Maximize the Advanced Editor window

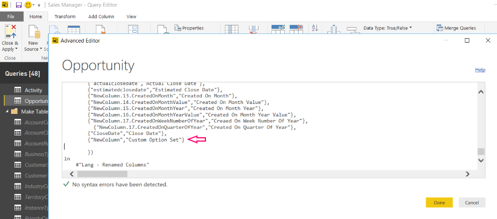point(467,40)
